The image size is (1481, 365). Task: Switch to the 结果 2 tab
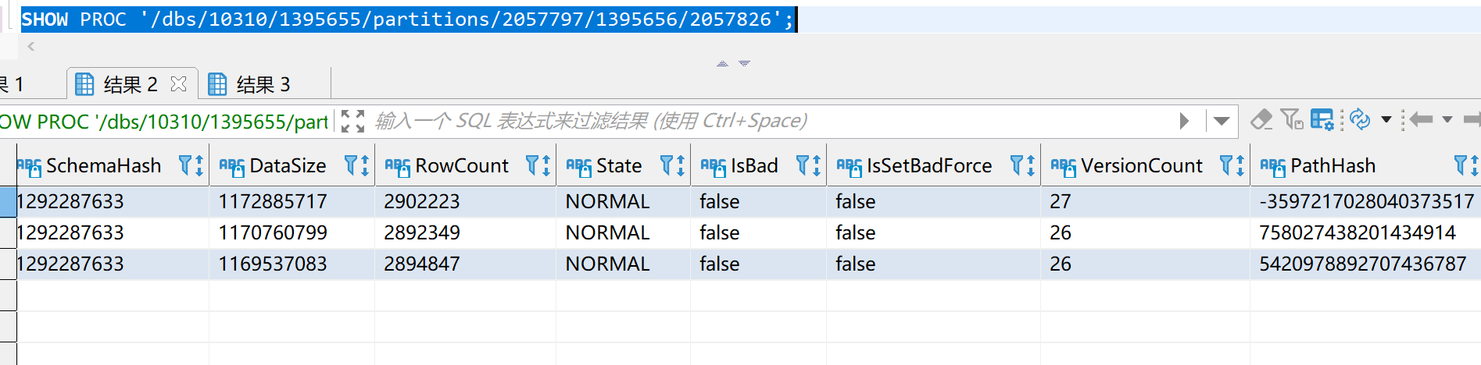click(x=130, y=84)
